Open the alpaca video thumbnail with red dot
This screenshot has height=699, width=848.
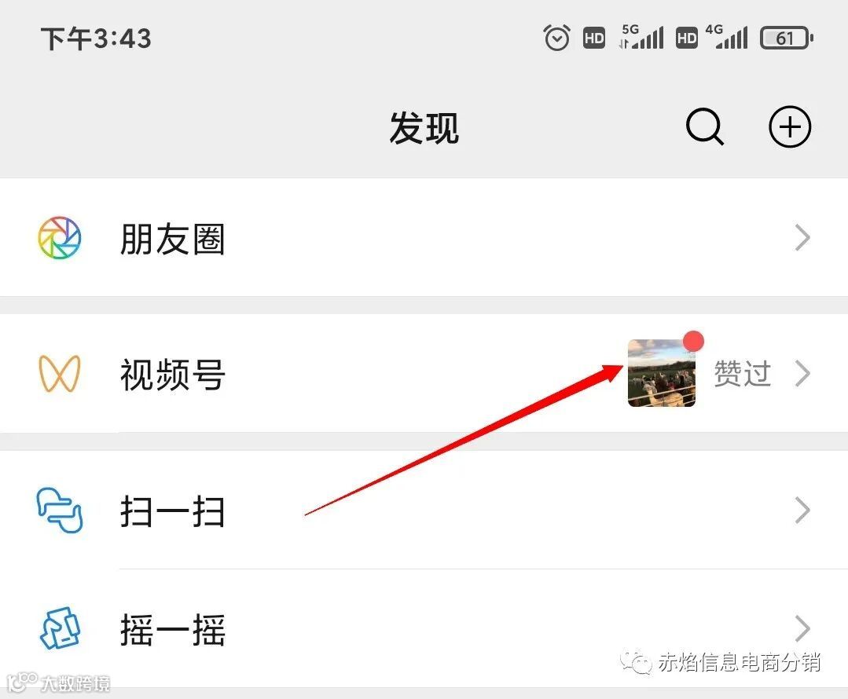pos(662,373)
